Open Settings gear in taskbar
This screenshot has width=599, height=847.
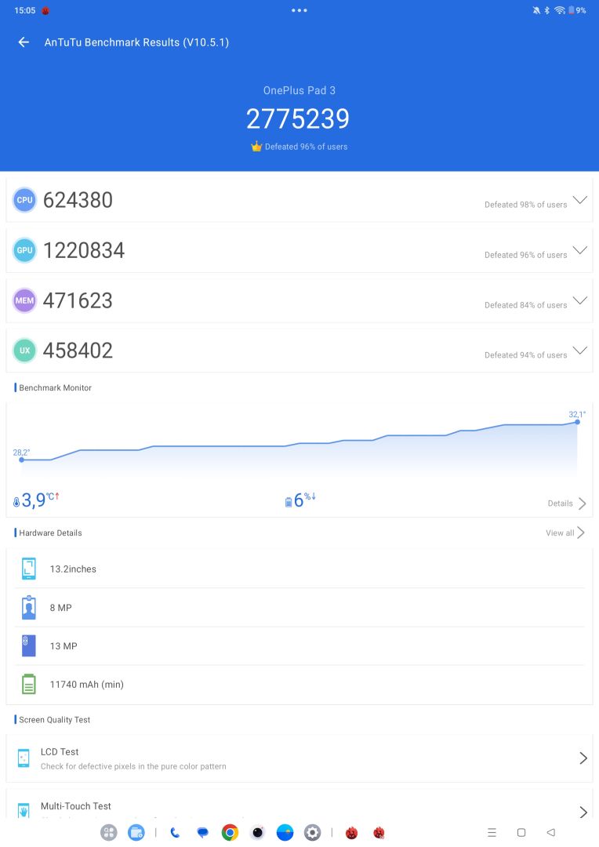(312, 832)
